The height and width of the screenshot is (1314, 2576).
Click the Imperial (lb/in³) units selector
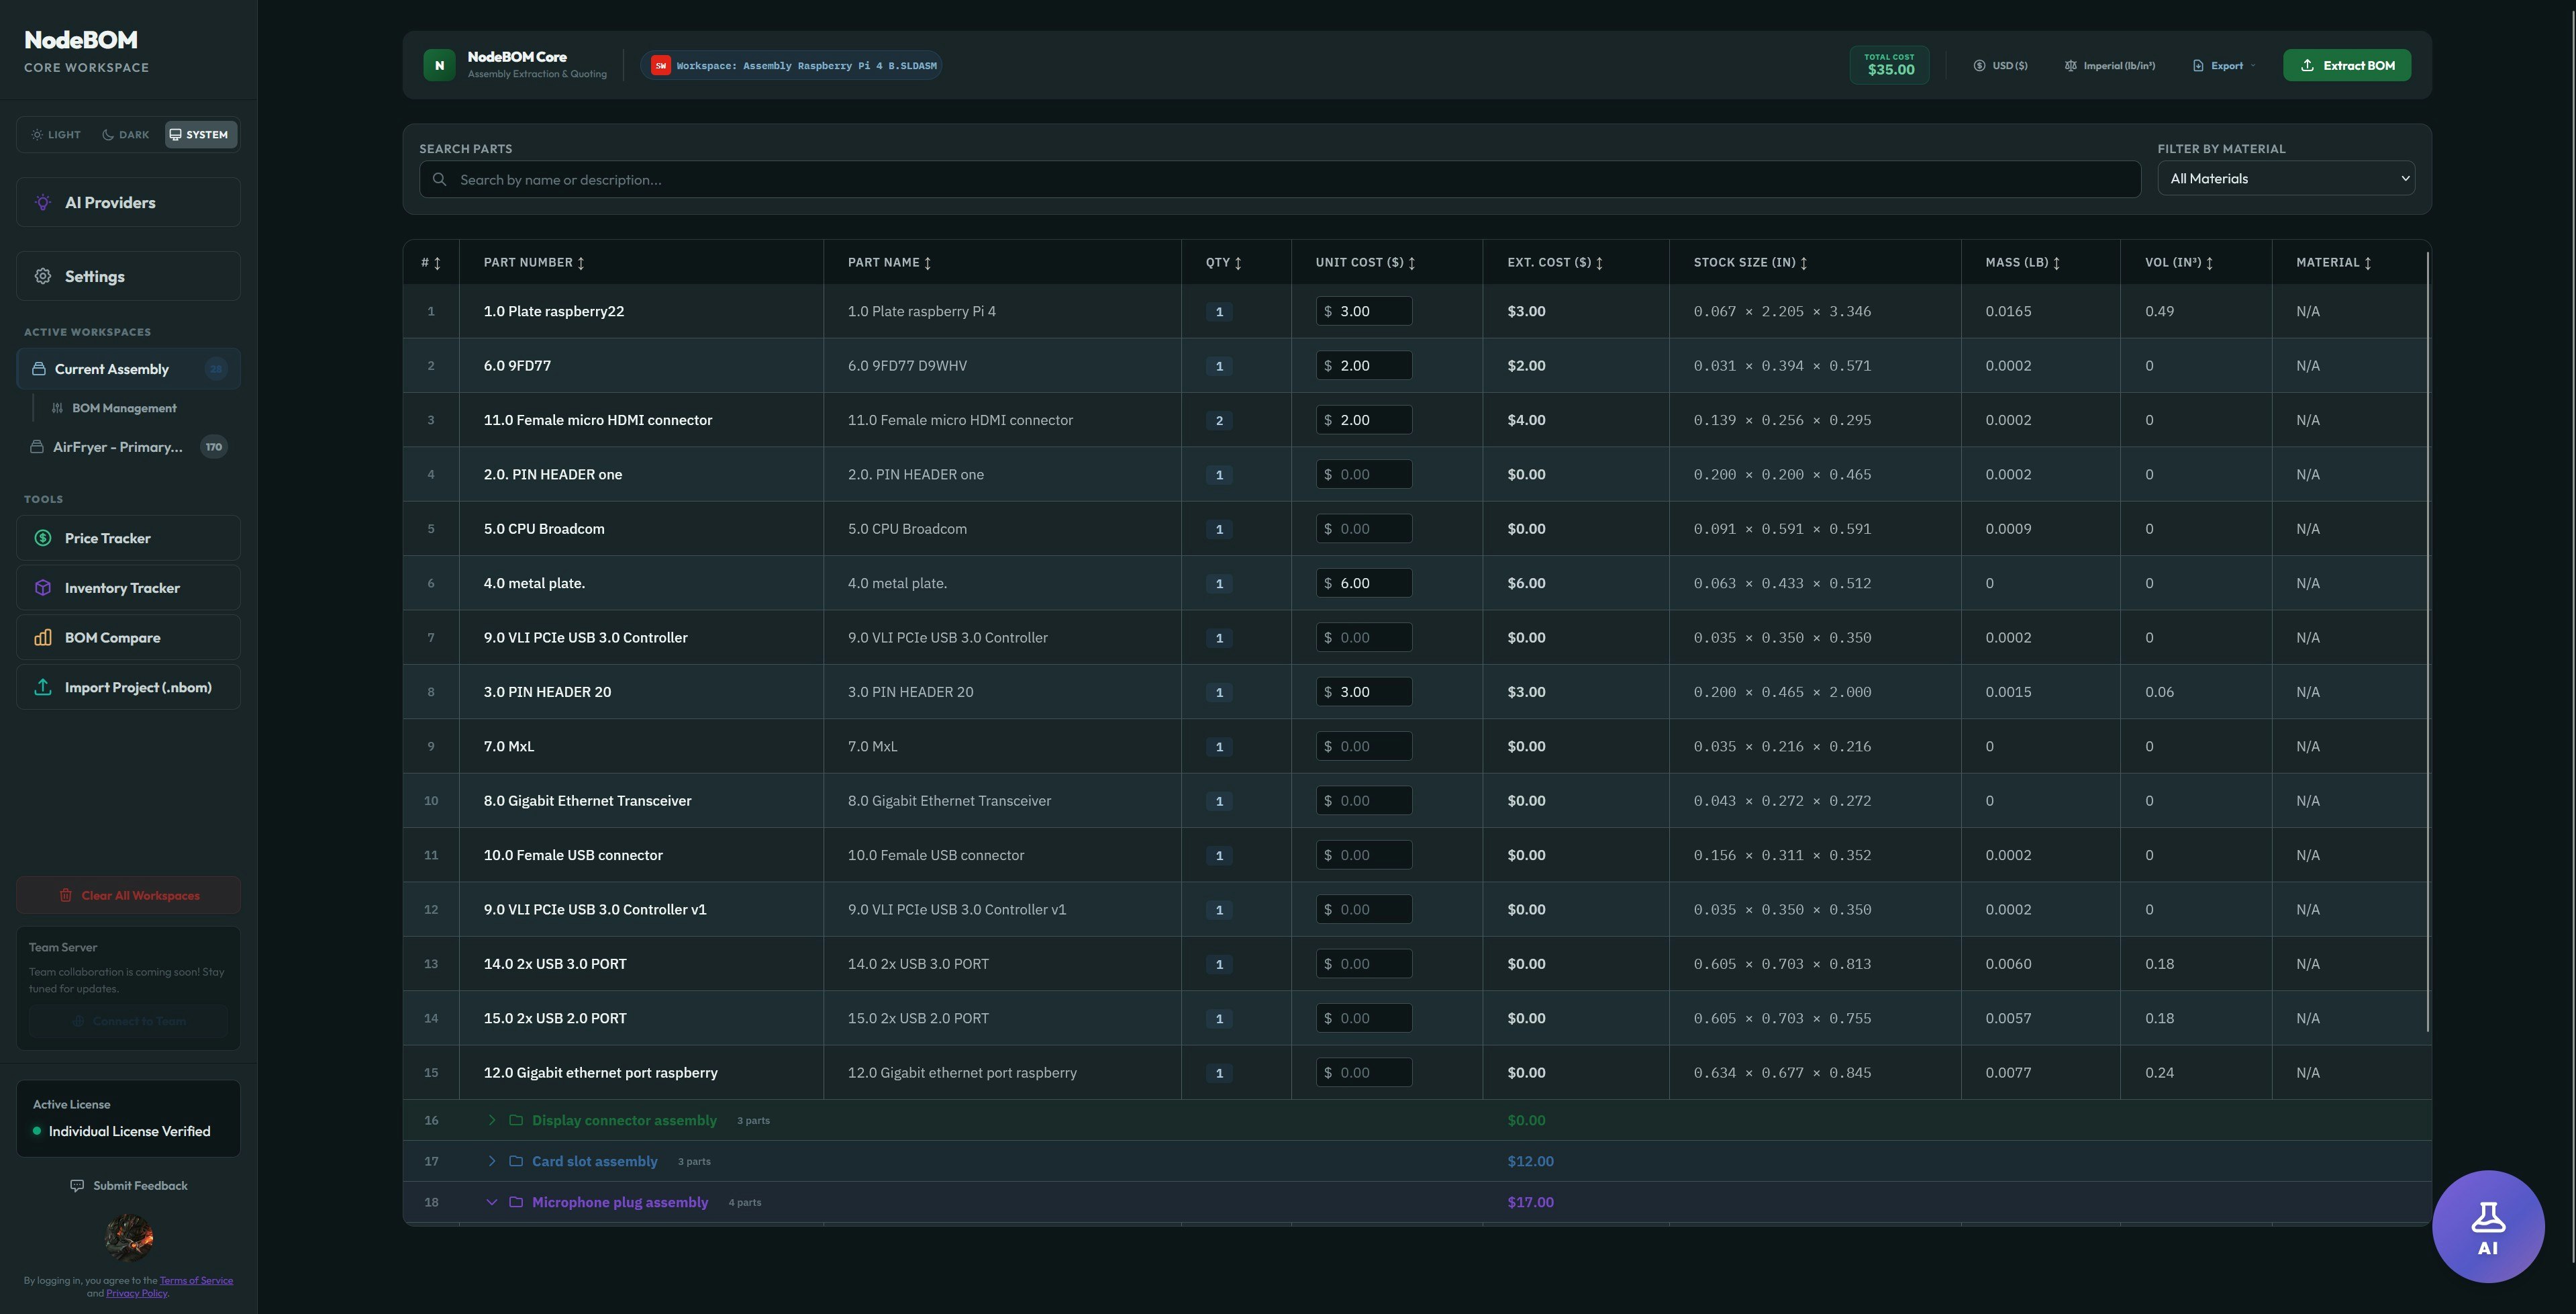tap(2110, 65)
